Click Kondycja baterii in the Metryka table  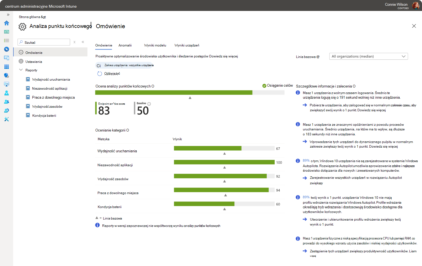point(110,207)
